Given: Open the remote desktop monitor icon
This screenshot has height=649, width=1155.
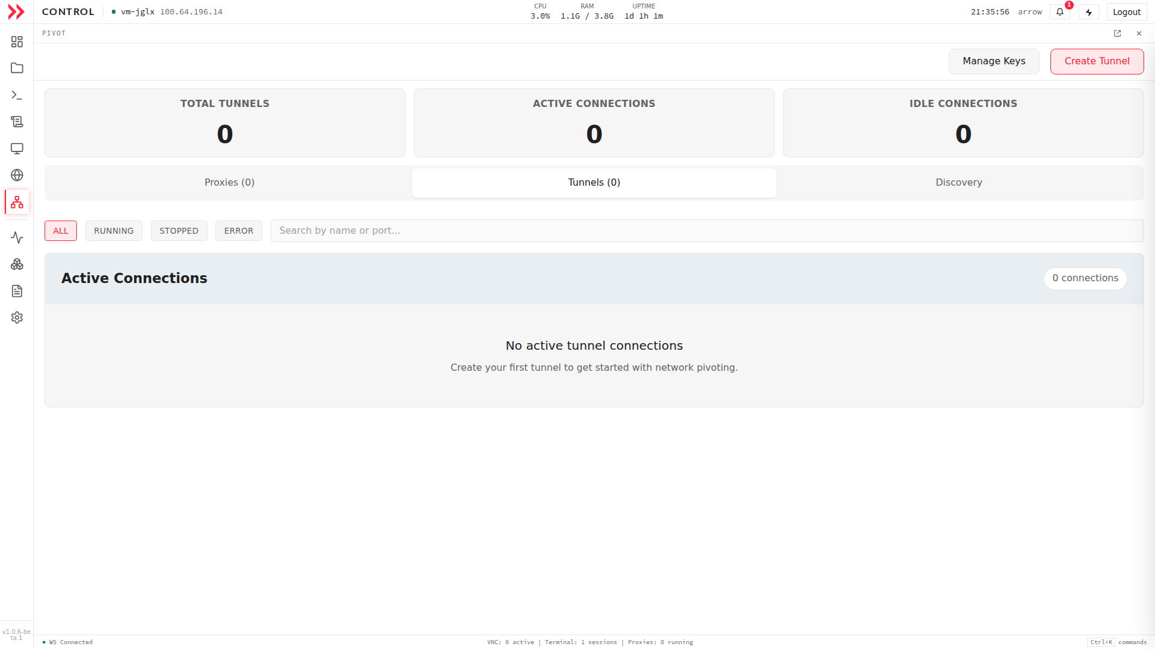Looking at the screenshot, I should coord(17,148).
